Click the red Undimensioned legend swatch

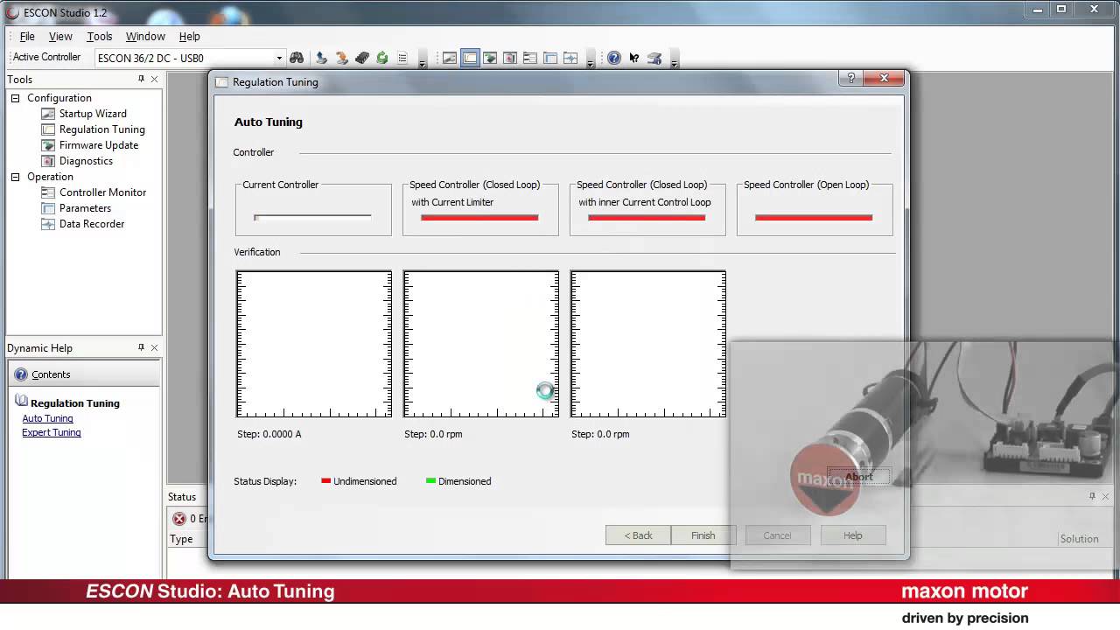(325, 481)
